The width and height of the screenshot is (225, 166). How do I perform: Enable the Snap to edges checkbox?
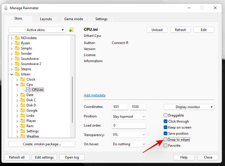[x=165, y=140]
